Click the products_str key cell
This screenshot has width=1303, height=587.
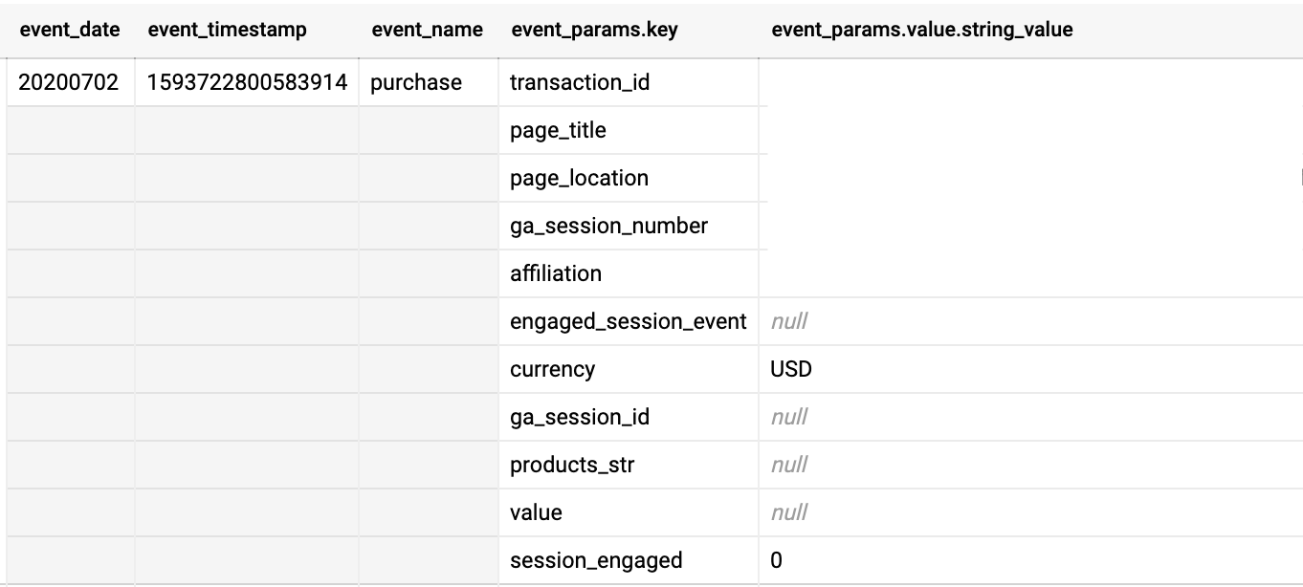click(629, 465)
